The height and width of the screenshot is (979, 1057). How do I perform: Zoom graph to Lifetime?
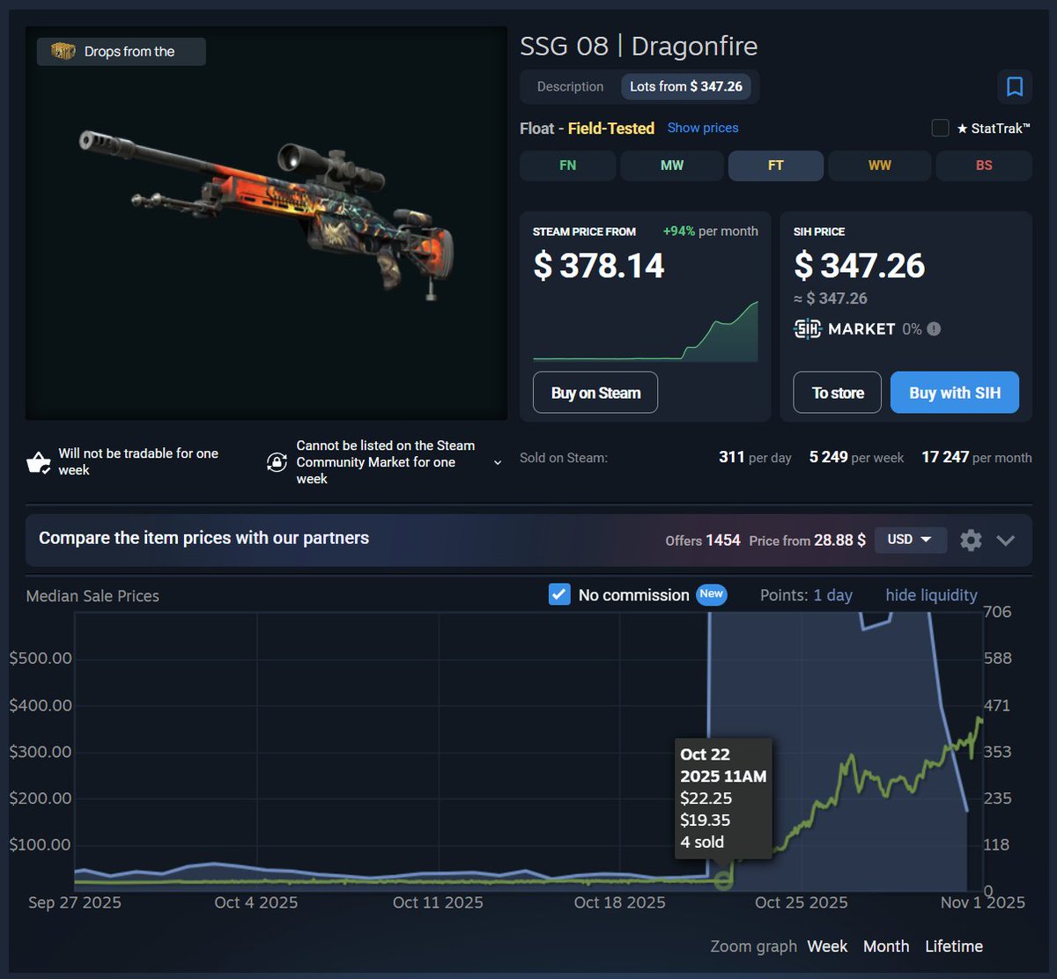[954, 946]
